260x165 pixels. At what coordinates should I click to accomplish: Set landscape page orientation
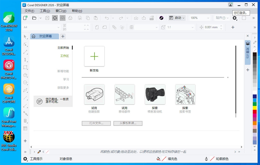pyautogui.click(x=104, y=27)
